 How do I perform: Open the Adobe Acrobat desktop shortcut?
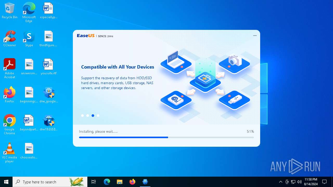click(9, 69)
